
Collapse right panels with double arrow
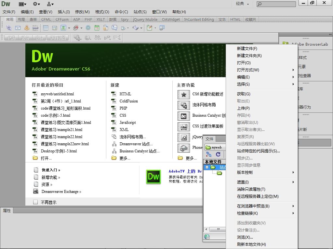click(x=330, y=34)
